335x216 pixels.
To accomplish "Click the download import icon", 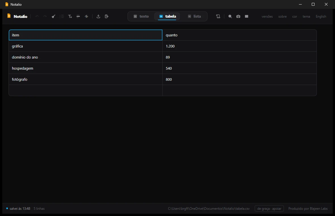I will [98, 16].
